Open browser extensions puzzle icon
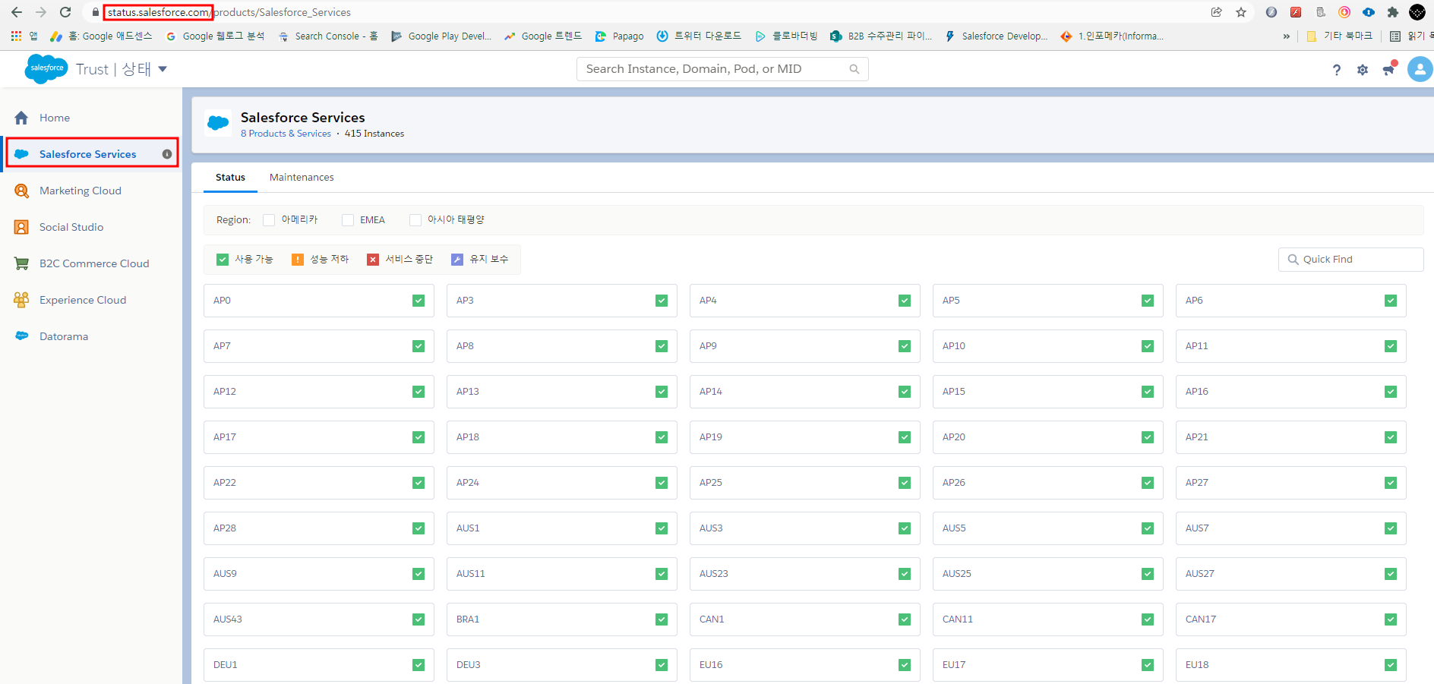 tap(1392, 12)
